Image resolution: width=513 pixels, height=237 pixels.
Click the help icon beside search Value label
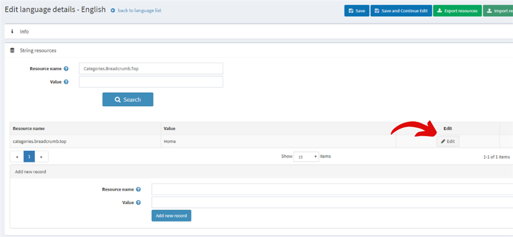(x=66, y=82)
